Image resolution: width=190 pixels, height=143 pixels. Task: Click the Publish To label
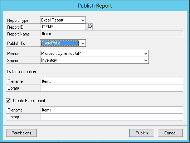point(16,43)
